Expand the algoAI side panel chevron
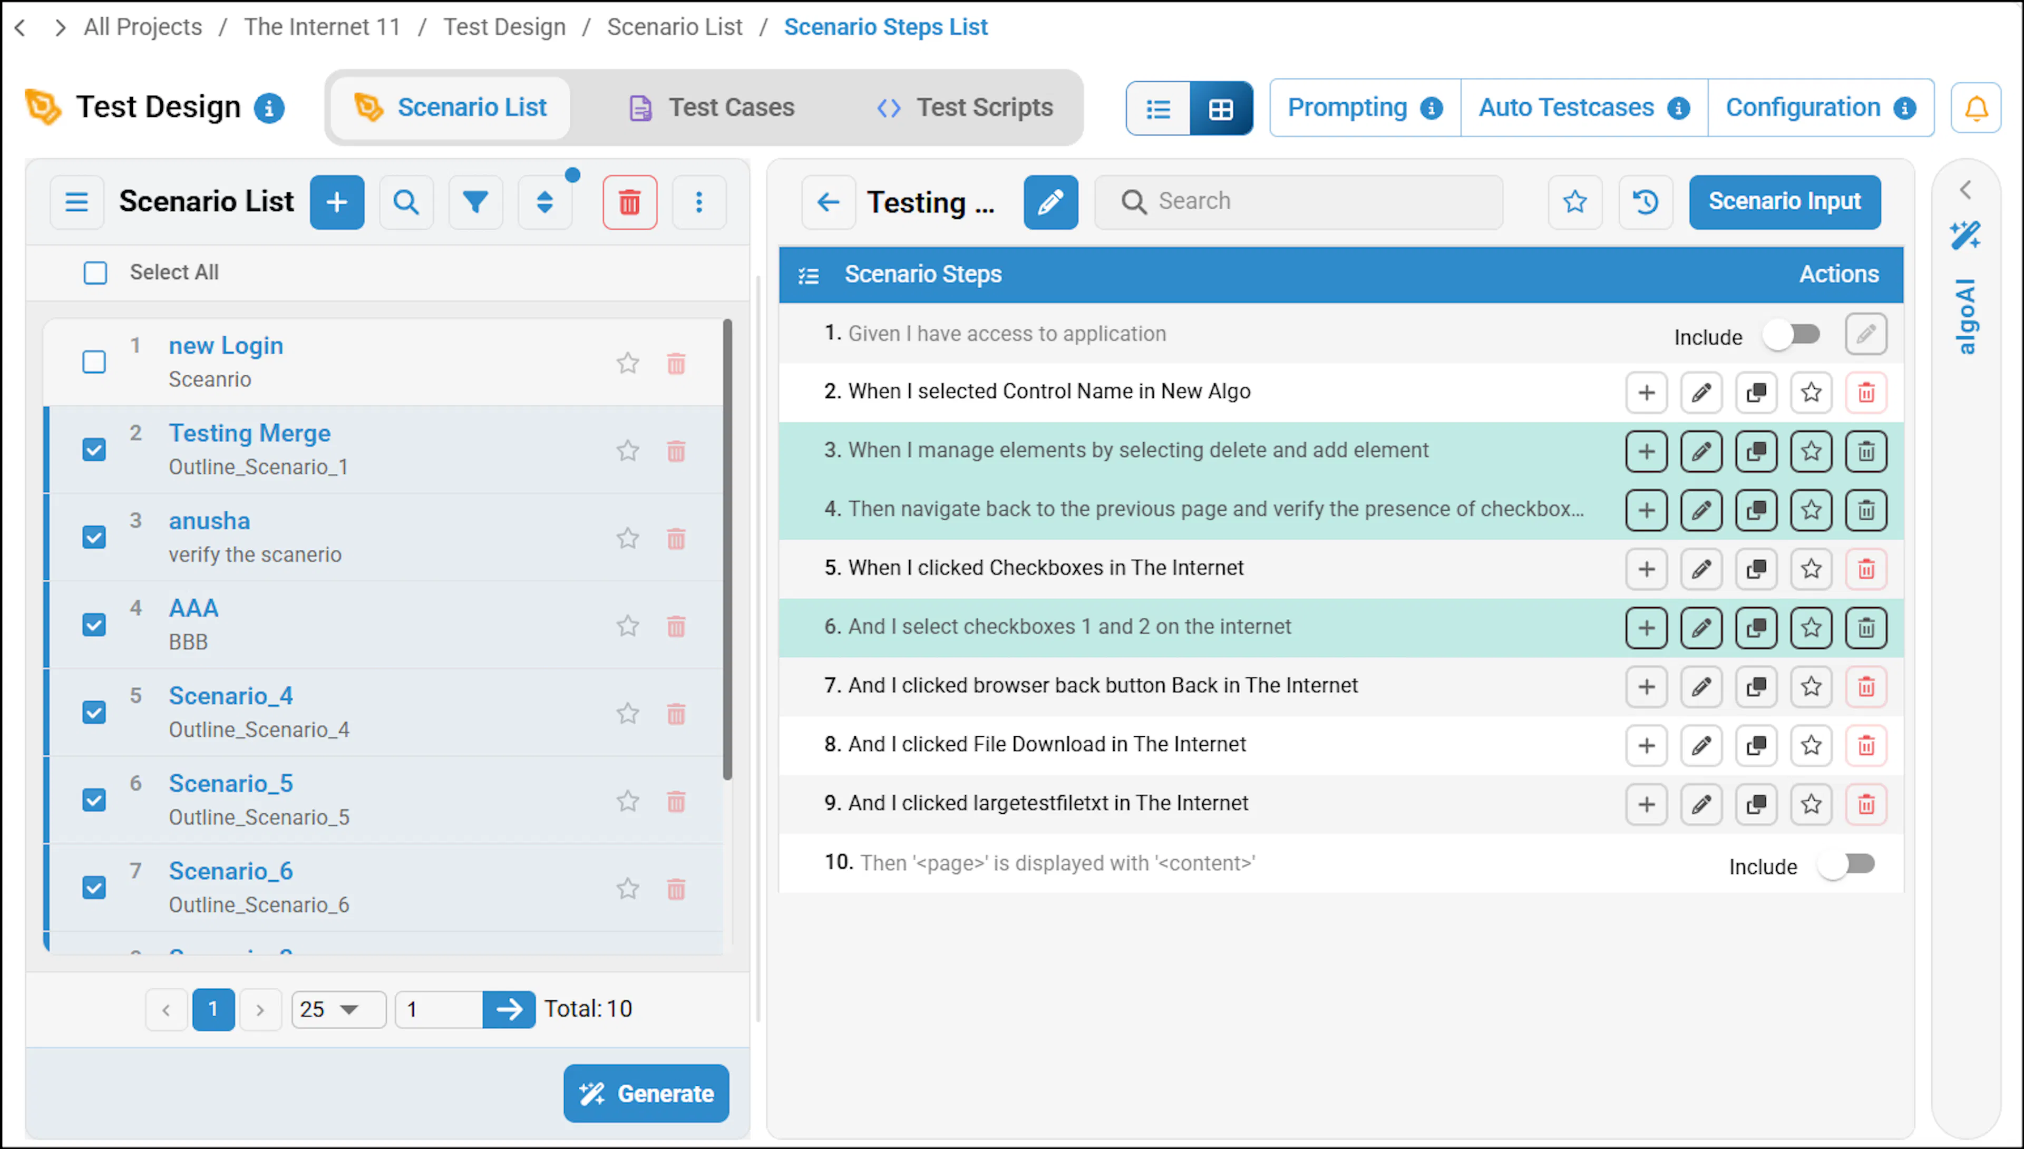2024x1149 pixels. (x=1965, y=190)
